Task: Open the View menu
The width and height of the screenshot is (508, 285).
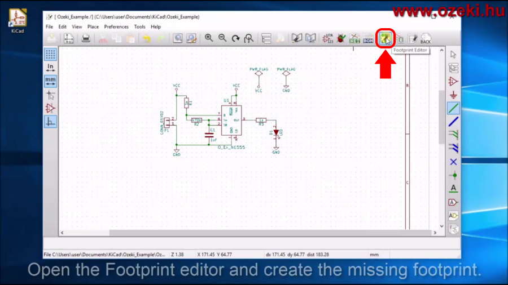Action: (77, 27)
